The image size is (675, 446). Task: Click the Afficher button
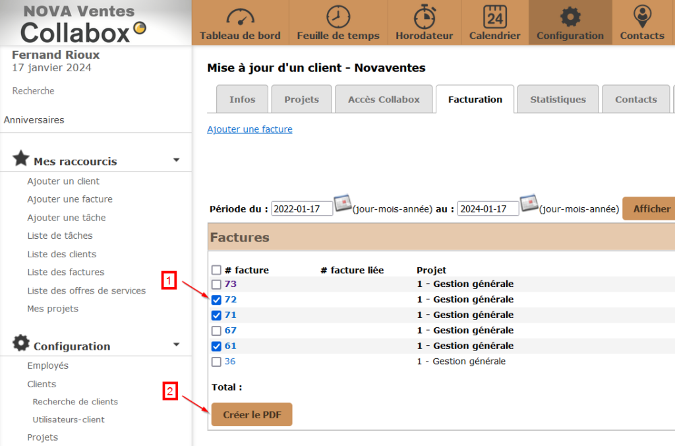coord(651,208)
